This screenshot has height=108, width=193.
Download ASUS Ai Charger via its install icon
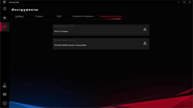point(145,29)
